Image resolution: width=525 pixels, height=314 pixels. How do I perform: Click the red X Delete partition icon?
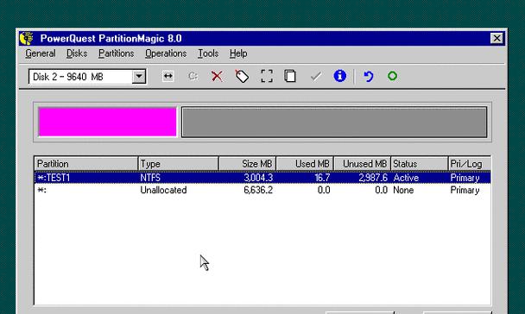point(217,76)
